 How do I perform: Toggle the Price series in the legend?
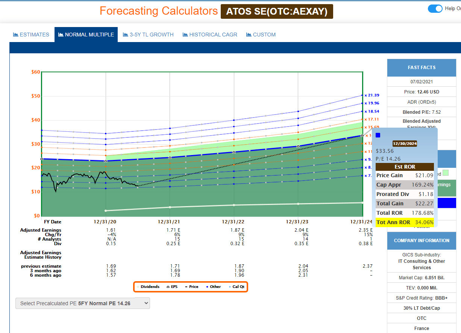(186, 286)
